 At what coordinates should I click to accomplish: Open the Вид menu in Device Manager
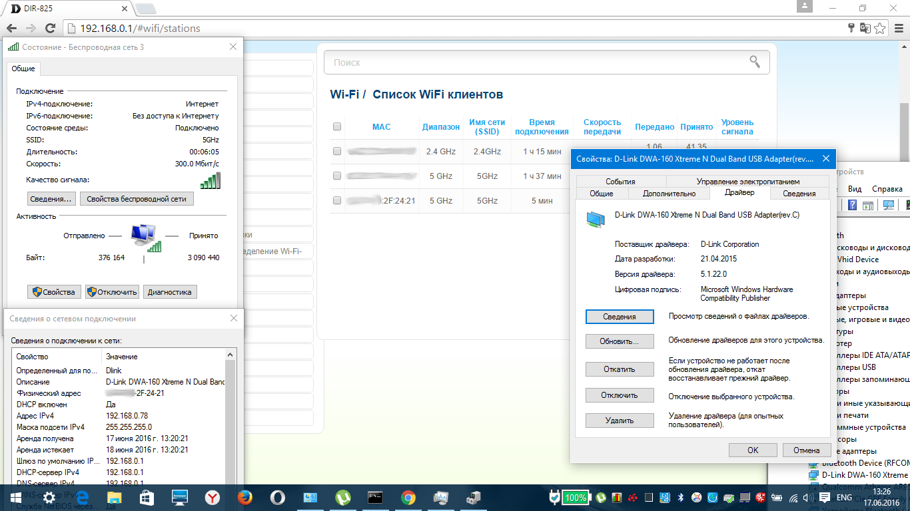tap(855, 189)
